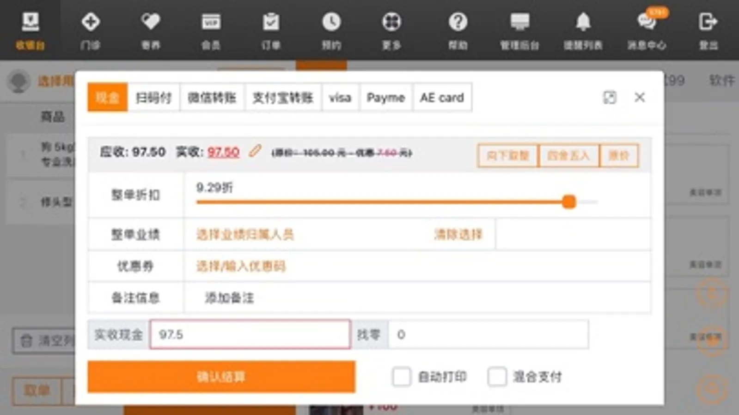Screen dimensions: 739x415
Task: Switch to the Payme payment tab
Action: point(386,97)
